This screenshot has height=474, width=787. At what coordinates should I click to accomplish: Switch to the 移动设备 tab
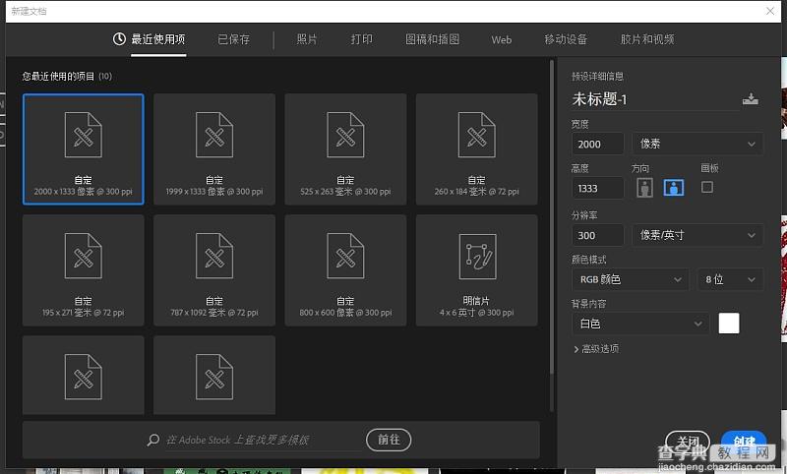(566, 39)
